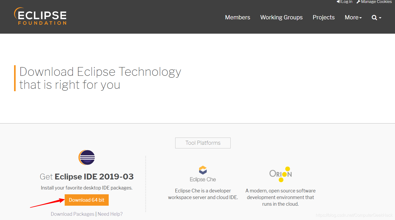395x220 pixels.
Task: Open the Eclipse Foundation logo homepage
Action: (40, 16)
